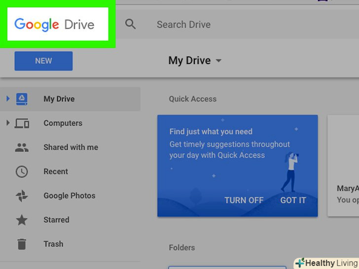
Task: Click the blue NEW button
Action: [x=43, y=61]
